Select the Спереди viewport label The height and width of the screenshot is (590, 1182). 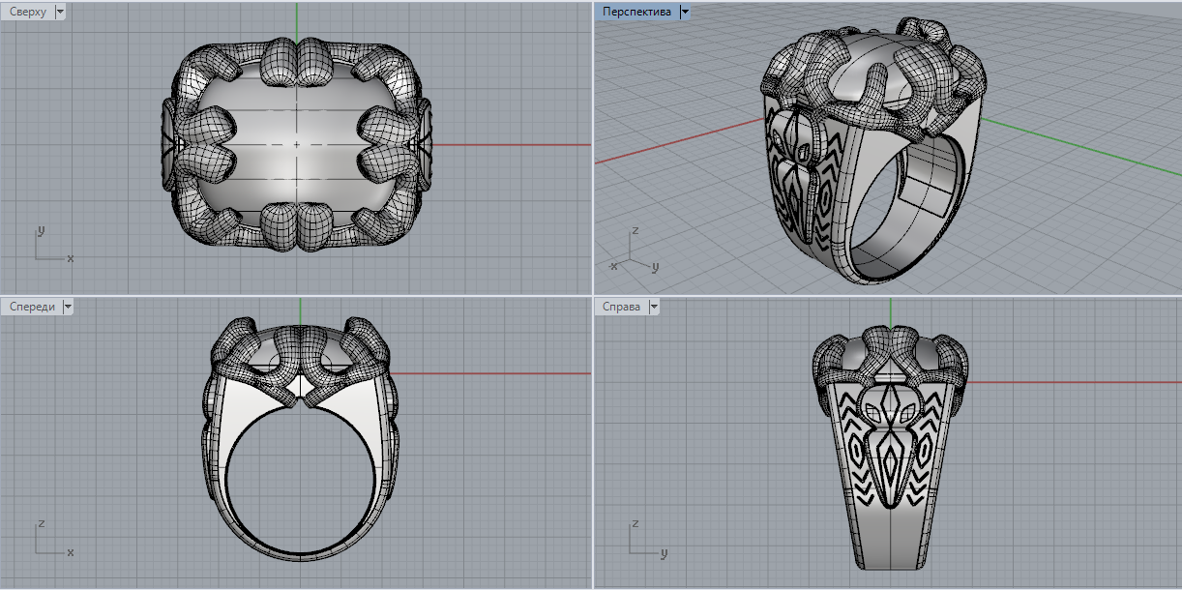coord(31,307)
